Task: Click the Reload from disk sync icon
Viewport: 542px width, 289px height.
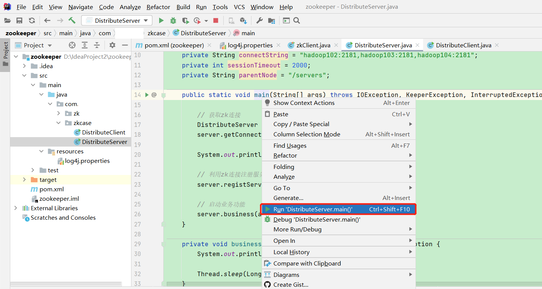Action: click(x=32, y=20)
